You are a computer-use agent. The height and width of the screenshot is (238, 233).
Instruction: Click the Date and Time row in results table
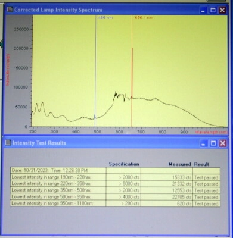pyautogui.click(x=115, y=171)
